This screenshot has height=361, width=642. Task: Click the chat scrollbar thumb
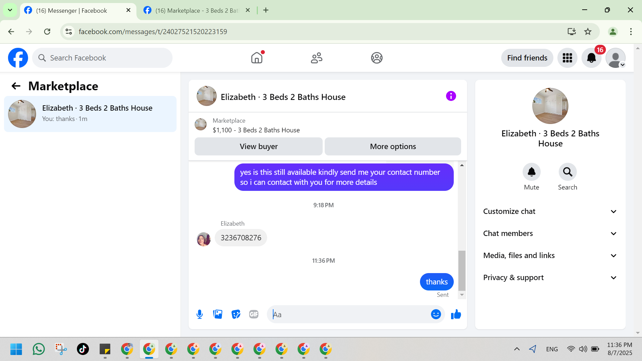tap(462, 270)
